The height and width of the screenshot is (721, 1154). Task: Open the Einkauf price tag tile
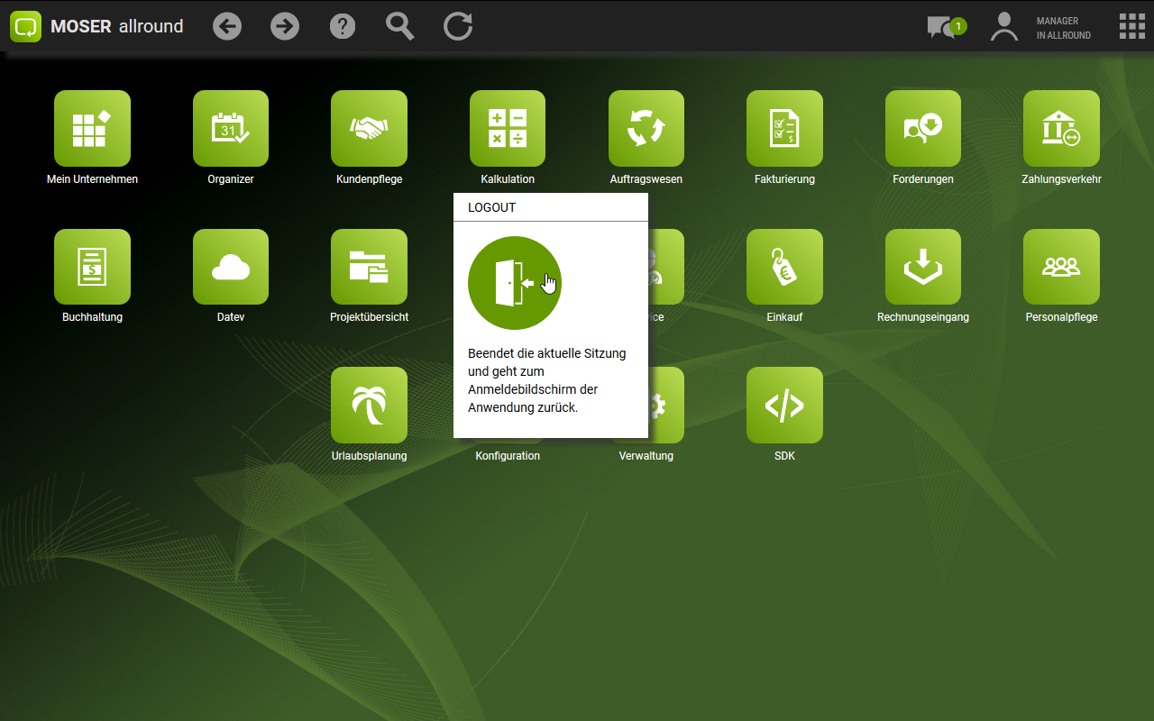784,267
